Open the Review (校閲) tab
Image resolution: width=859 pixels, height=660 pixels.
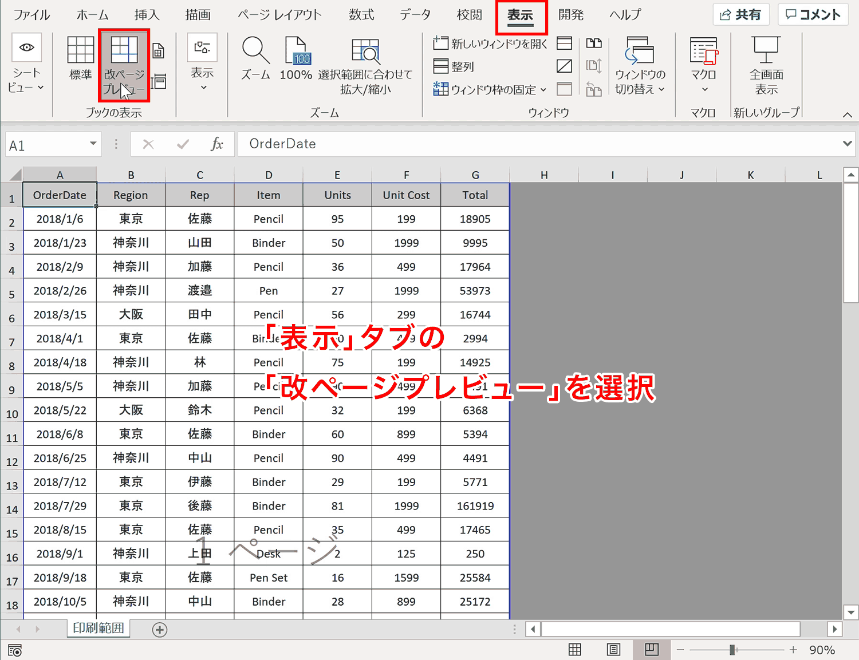(x=470, y=14)
